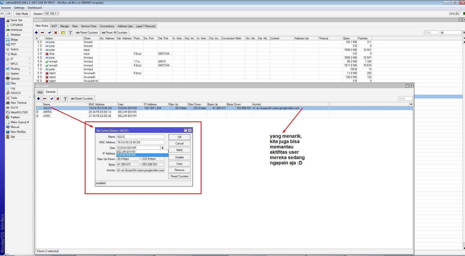Viewport: 465px width, 256px height.
Task: Enable selected Kid Control device
Action: point(52,99)
